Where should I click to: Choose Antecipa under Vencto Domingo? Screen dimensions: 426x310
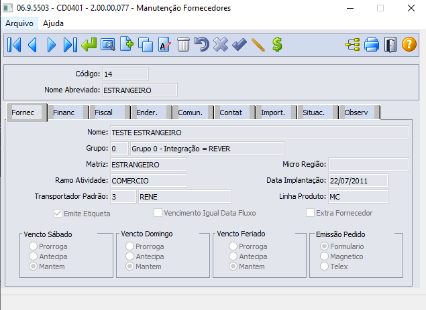(129, 256)
